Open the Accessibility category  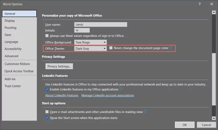pyautogui.click(x=19, y=49)
